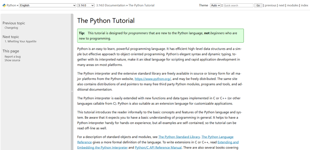310x150 pixels.
Task: Open 1. Whetting Your Appetite link
Action: (x=20, y=41)
